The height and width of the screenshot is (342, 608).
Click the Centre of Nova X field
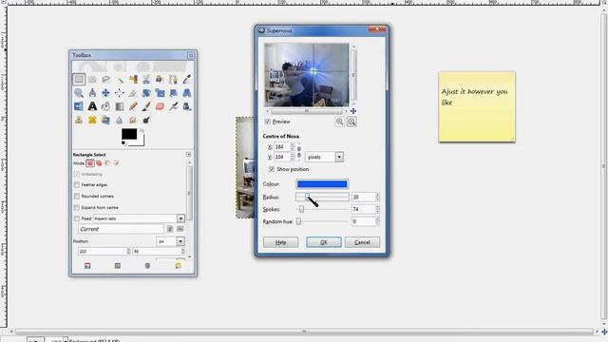282,147
